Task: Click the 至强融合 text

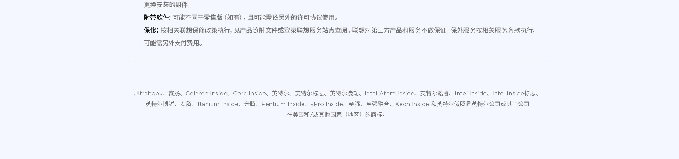Action: point(378,104)
